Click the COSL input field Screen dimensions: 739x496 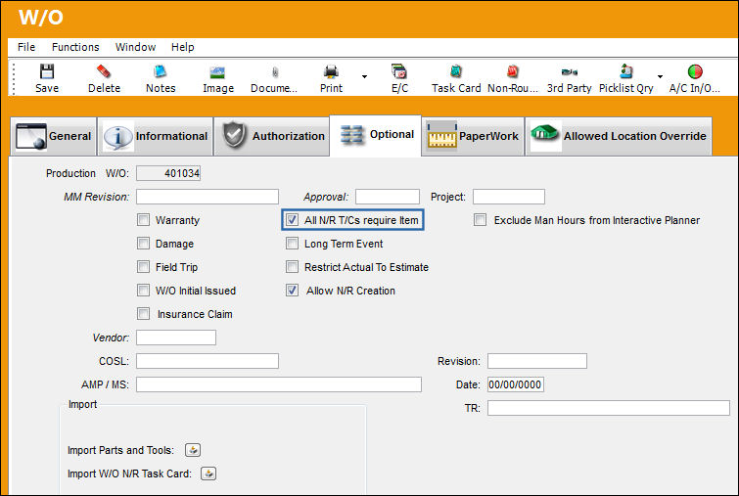click(208, 361)
